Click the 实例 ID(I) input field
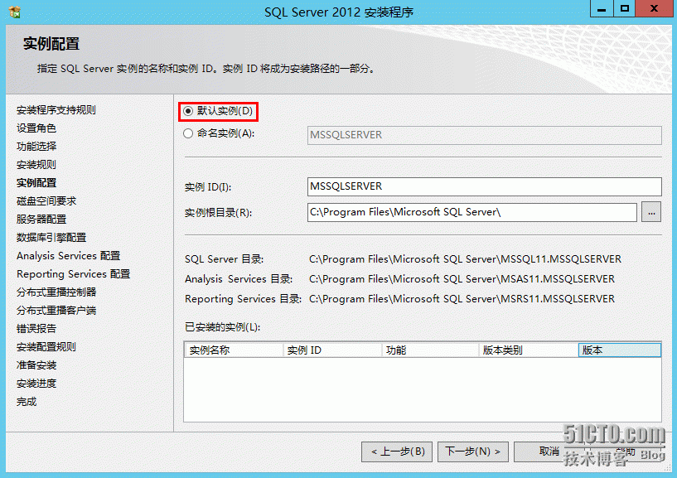Image resolution: width=677 pixels, height=478 pixels. tap(485, 186)
